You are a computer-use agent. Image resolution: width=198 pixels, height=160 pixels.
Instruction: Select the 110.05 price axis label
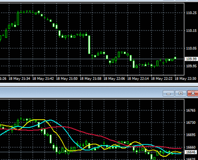tap(191, 48)
